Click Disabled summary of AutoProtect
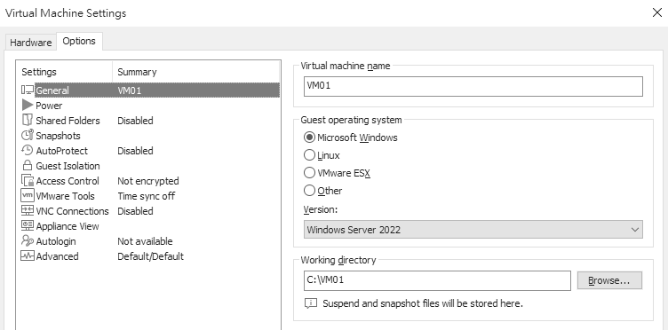The image size is (668, 330). 135,151
